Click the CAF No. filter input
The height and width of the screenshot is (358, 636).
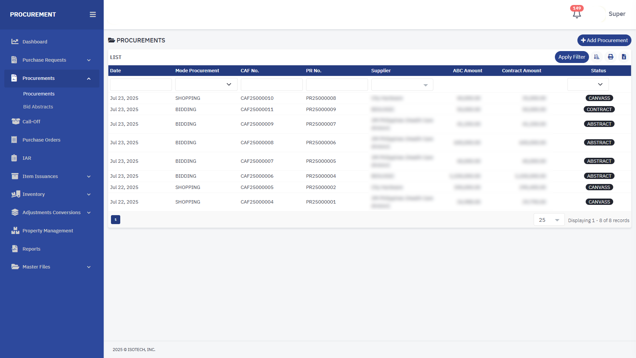272,85
